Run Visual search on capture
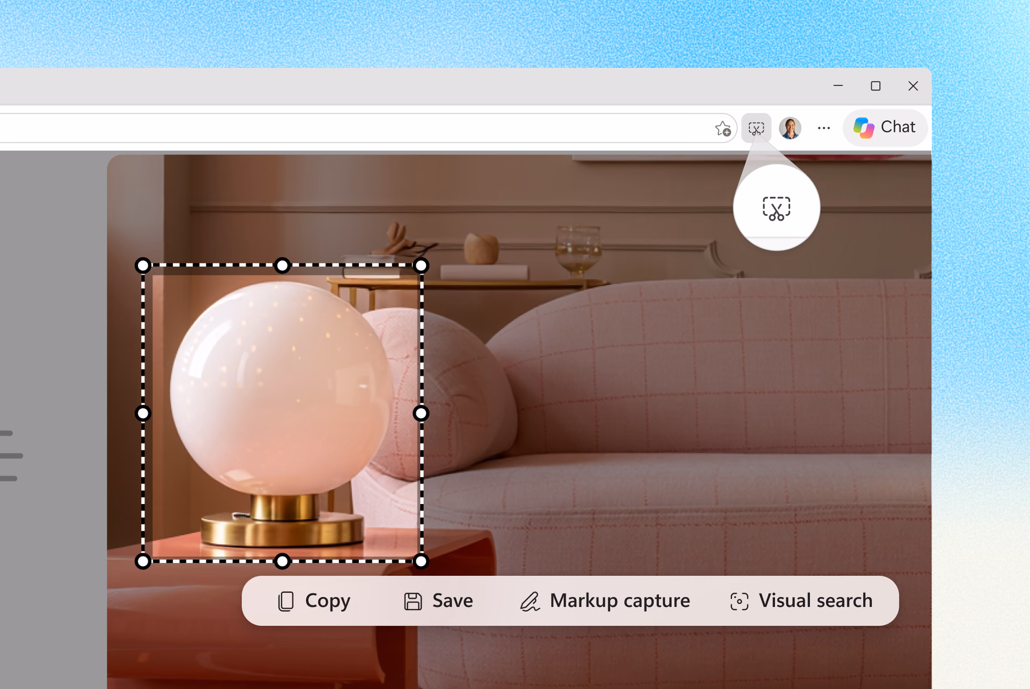 [801, 601]
